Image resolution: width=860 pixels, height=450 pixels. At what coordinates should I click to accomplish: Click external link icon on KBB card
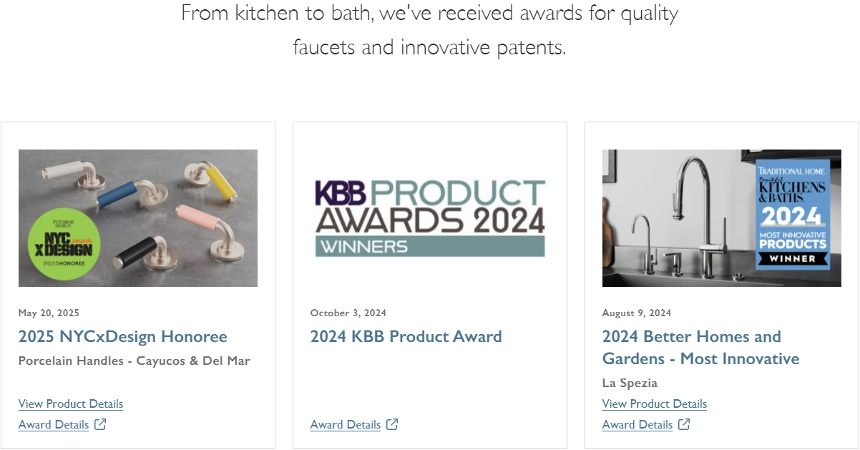[x=392, y=424]
